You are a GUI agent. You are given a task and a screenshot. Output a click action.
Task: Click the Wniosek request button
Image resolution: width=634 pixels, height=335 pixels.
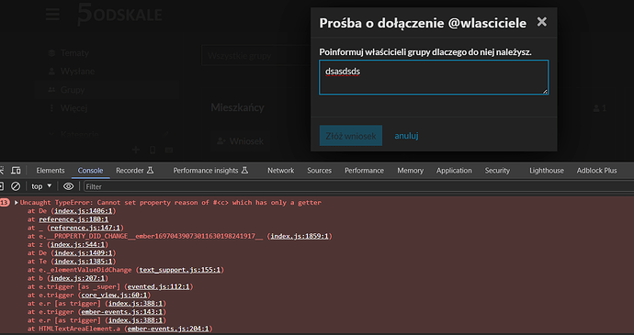(240, 141)
